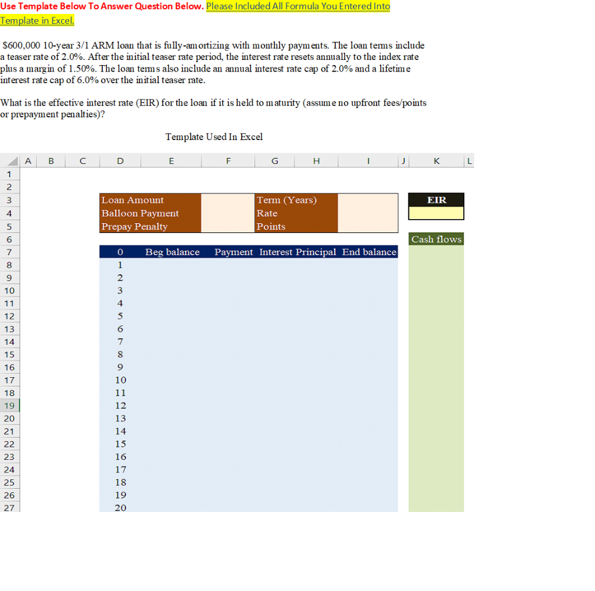Select column I header
595x591 pixels.
click(x=368, y=161)
